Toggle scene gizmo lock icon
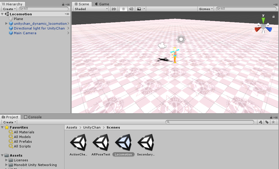 click(273, 17)
